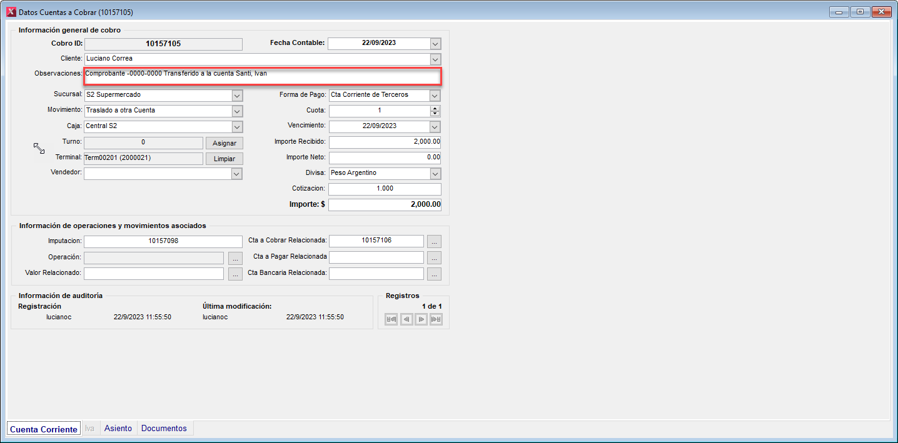Go to first record navigation icon
The width and height of the screenshot is (898, 443).
pos(391,319)
